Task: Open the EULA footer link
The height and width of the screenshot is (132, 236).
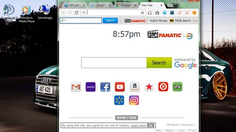Action: point(181,131)
